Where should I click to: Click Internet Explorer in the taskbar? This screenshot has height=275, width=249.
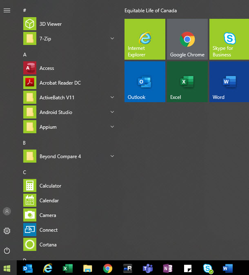(48, 268)
